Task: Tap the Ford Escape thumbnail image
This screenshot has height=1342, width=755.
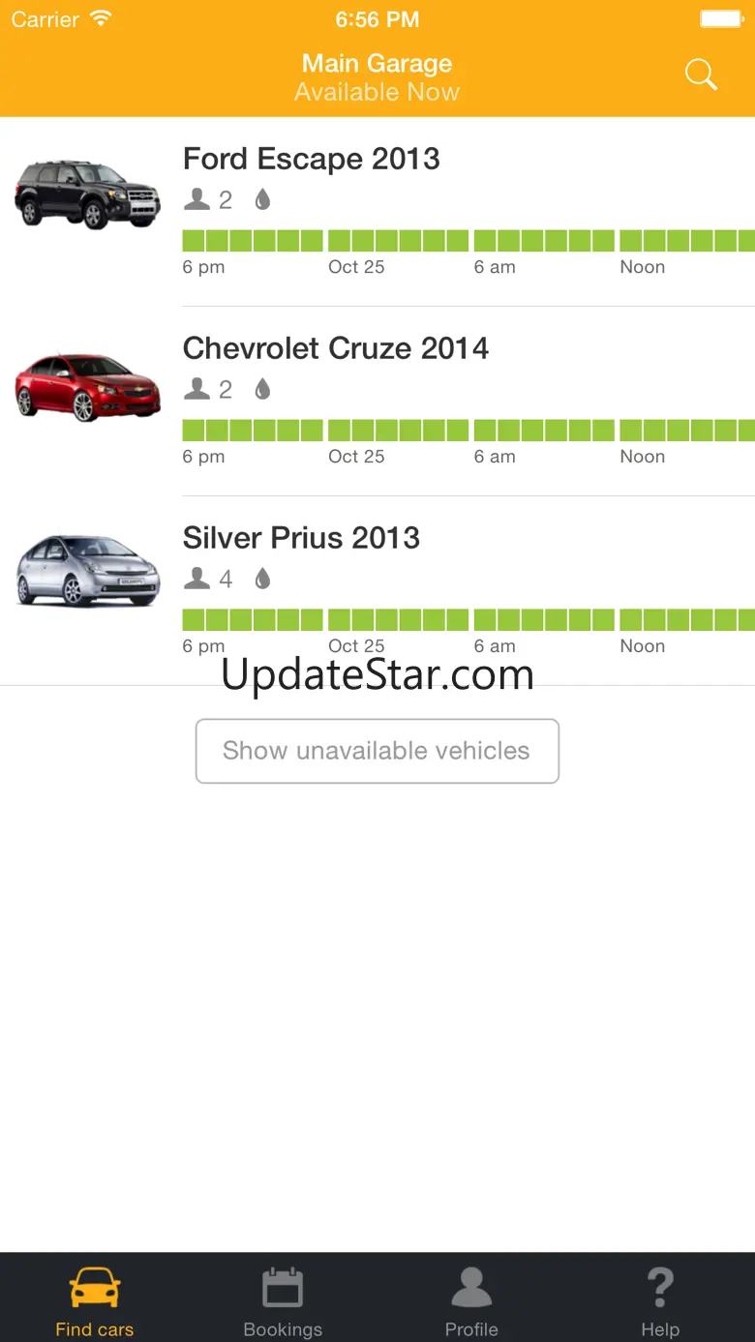Action: [x=87, y=194]
